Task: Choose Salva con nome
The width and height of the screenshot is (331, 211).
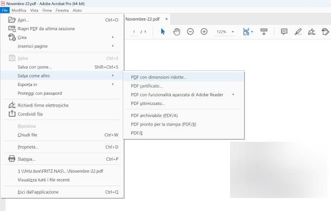Action: (x=62, y=67)
